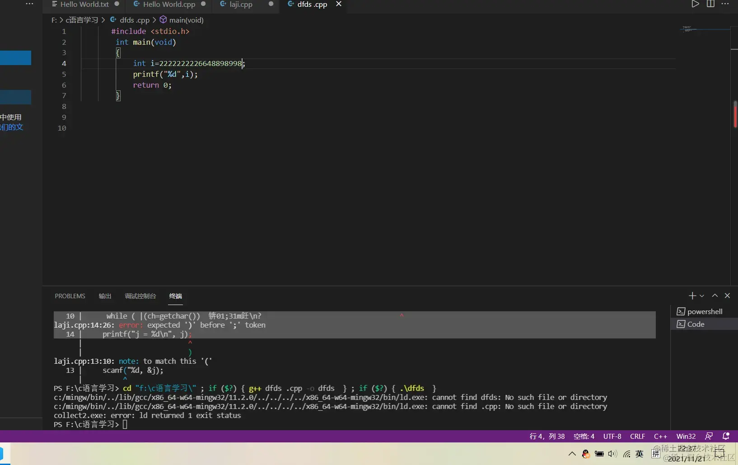738x465 pixels.
Task: Change file encoding UTF-8
Action: pos(612,436)
